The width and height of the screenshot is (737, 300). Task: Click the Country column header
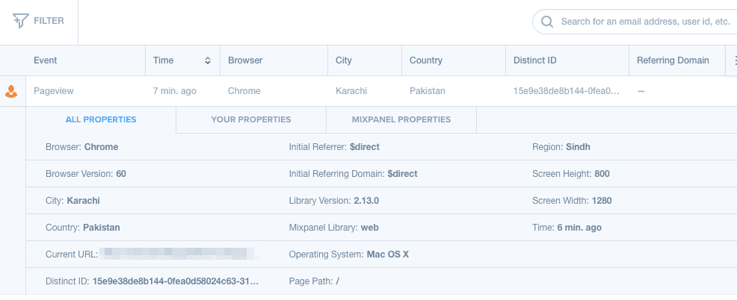pyautogui.click(x=426, y=60)
